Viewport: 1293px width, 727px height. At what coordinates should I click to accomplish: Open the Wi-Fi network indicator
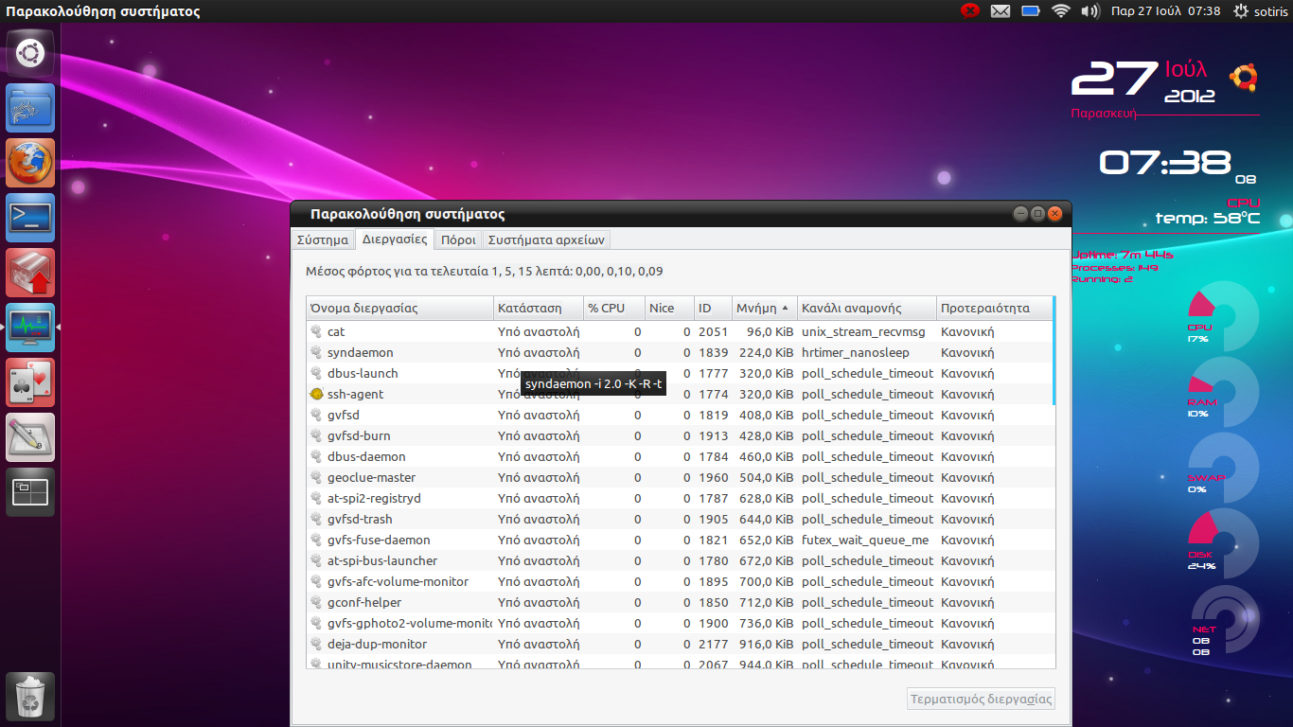coord(1060,11)
